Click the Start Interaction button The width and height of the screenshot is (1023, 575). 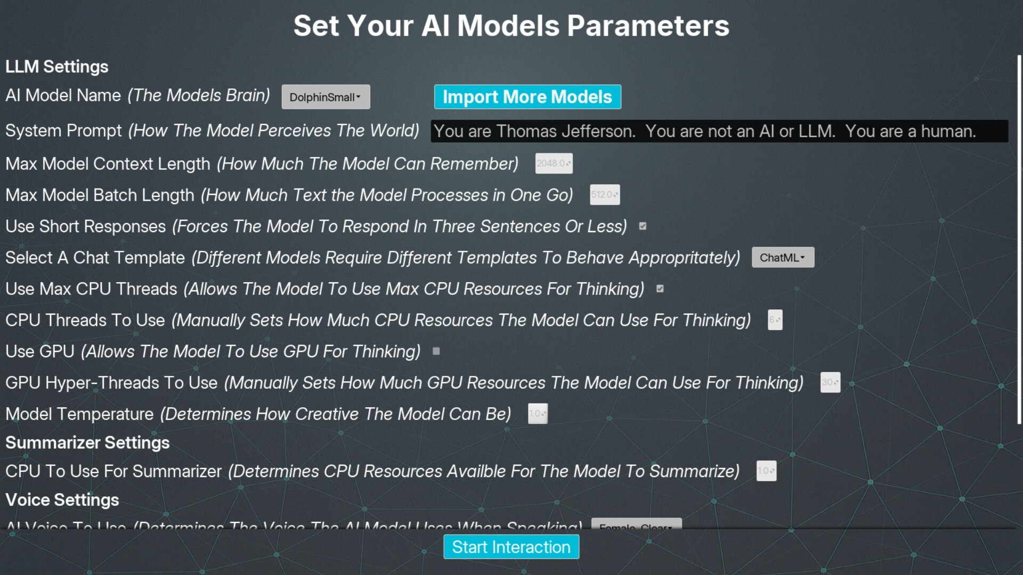click(x=511, y=547)
